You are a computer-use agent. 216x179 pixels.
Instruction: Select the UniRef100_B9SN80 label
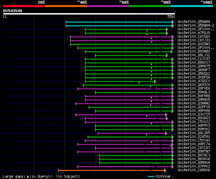(x=194, y=52)
